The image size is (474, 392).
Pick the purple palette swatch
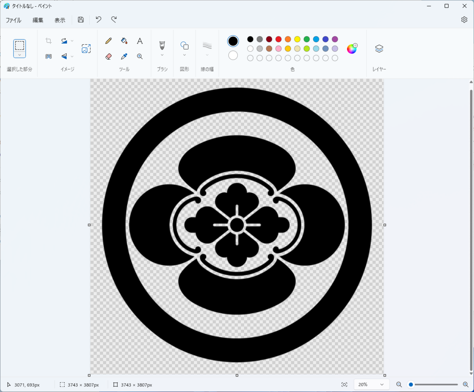coord(335,39)
